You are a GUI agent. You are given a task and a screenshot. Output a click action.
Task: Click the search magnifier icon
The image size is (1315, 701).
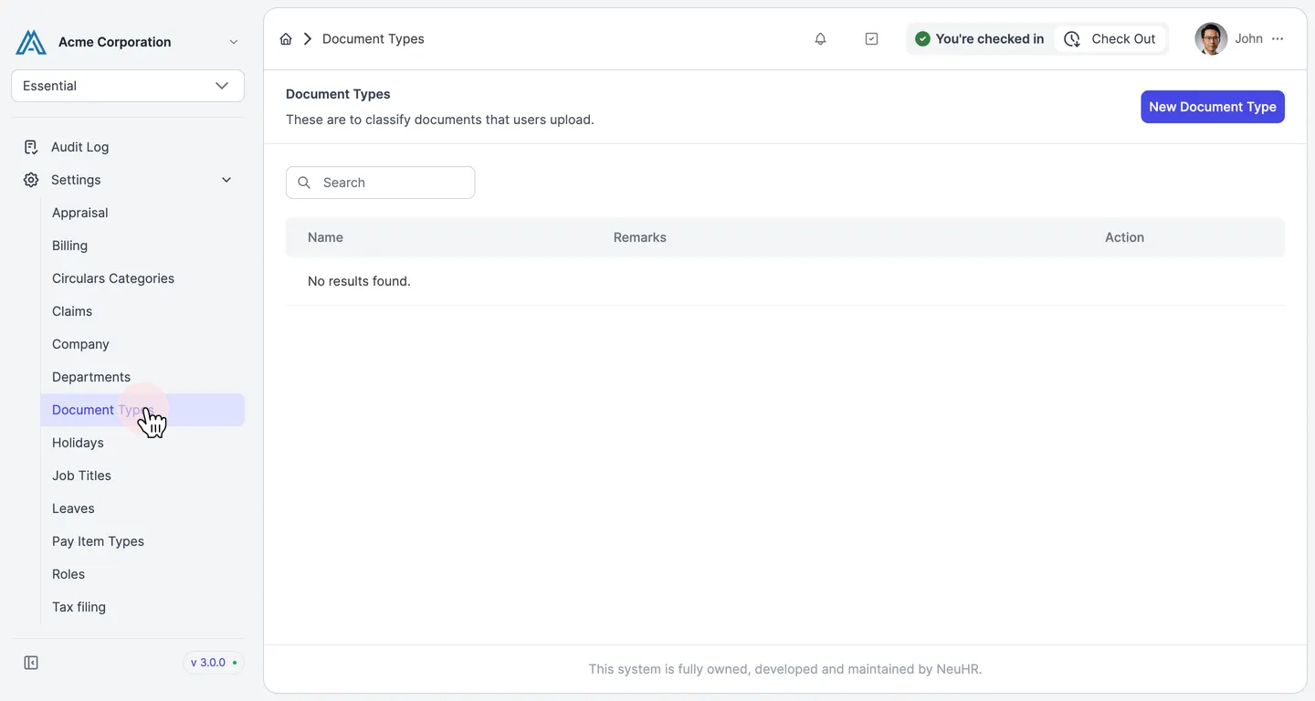point(304,183)
